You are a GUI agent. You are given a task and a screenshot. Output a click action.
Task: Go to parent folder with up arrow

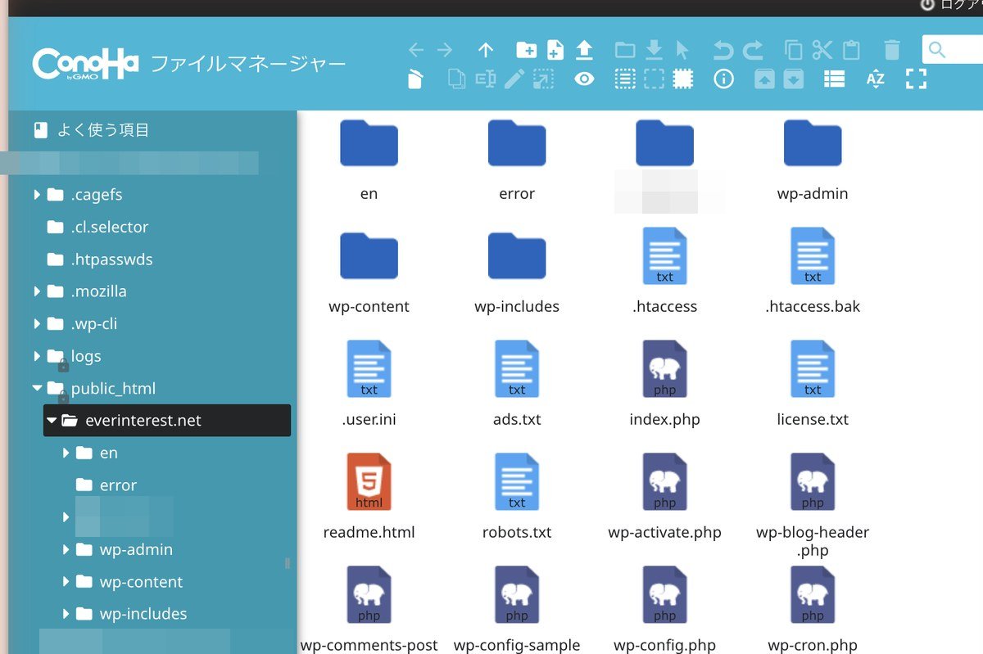[x=486, y=51]
